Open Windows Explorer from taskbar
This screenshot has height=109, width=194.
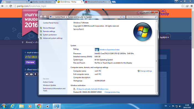21,106
